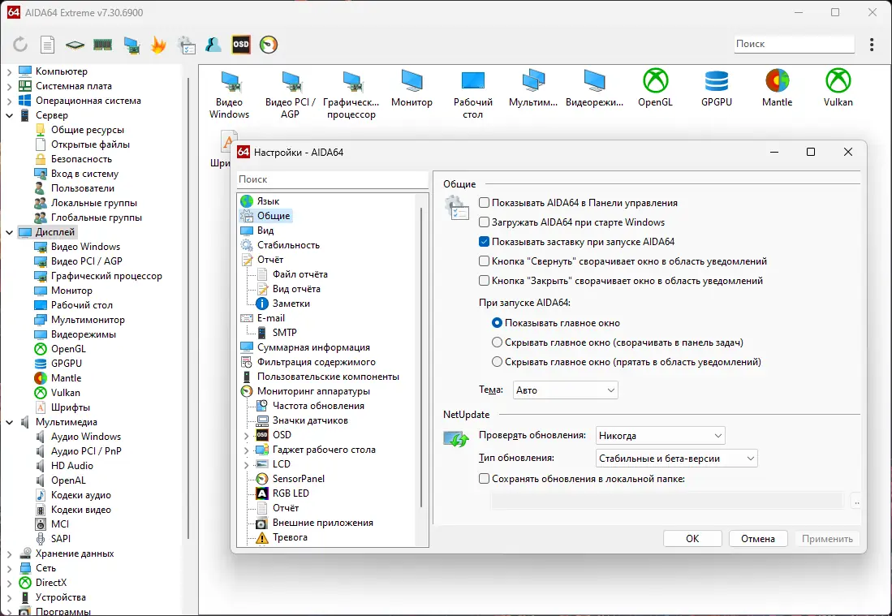Open the Mantle icon in main pane
892x616 pixels.
click(777, 88)
